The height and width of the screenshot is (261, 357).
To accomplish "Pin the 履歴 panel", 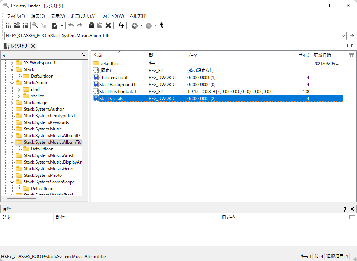I will pyautogui.click(x=344, y=209).
